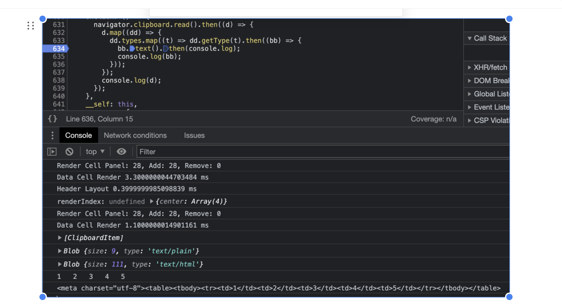The image size is (562, 306).
Task: Click the Line 636, Column 15 status
Action: [100, 119]
